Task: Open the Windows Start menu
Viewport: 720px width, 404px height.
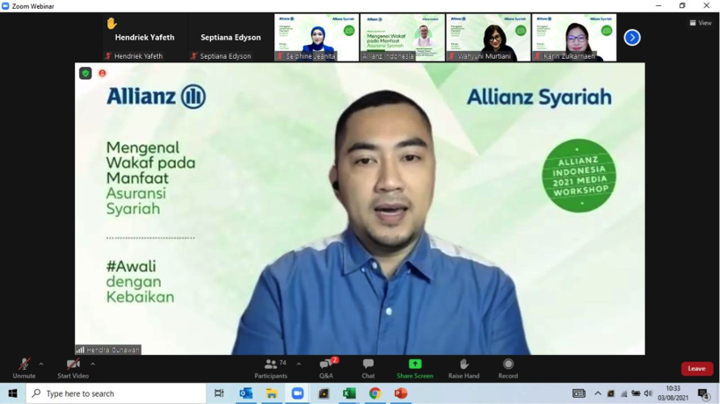Action: tap(13, 393)
